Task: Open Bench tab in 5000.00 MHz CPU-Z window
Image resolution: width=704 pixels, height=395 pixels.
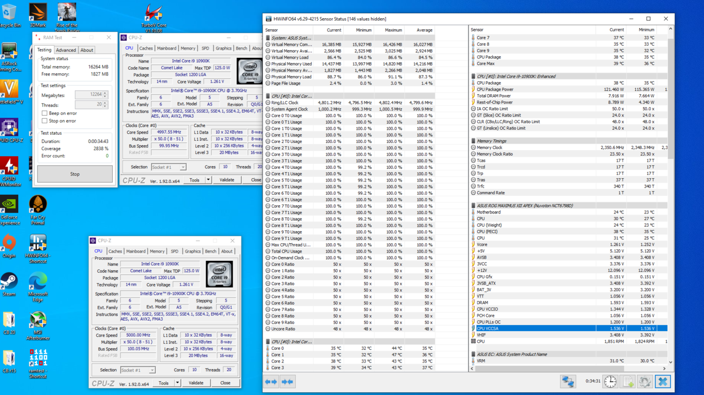Action: coord(211,251)
